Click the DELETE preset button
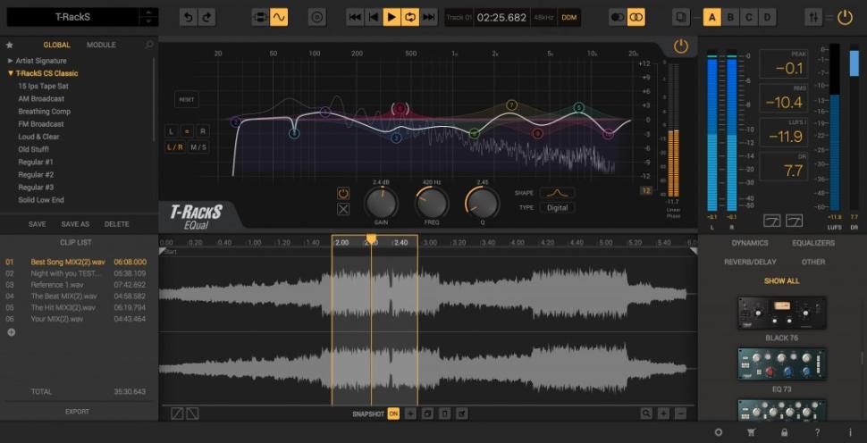This screenshot has height=443, width=867. [117, 224]
